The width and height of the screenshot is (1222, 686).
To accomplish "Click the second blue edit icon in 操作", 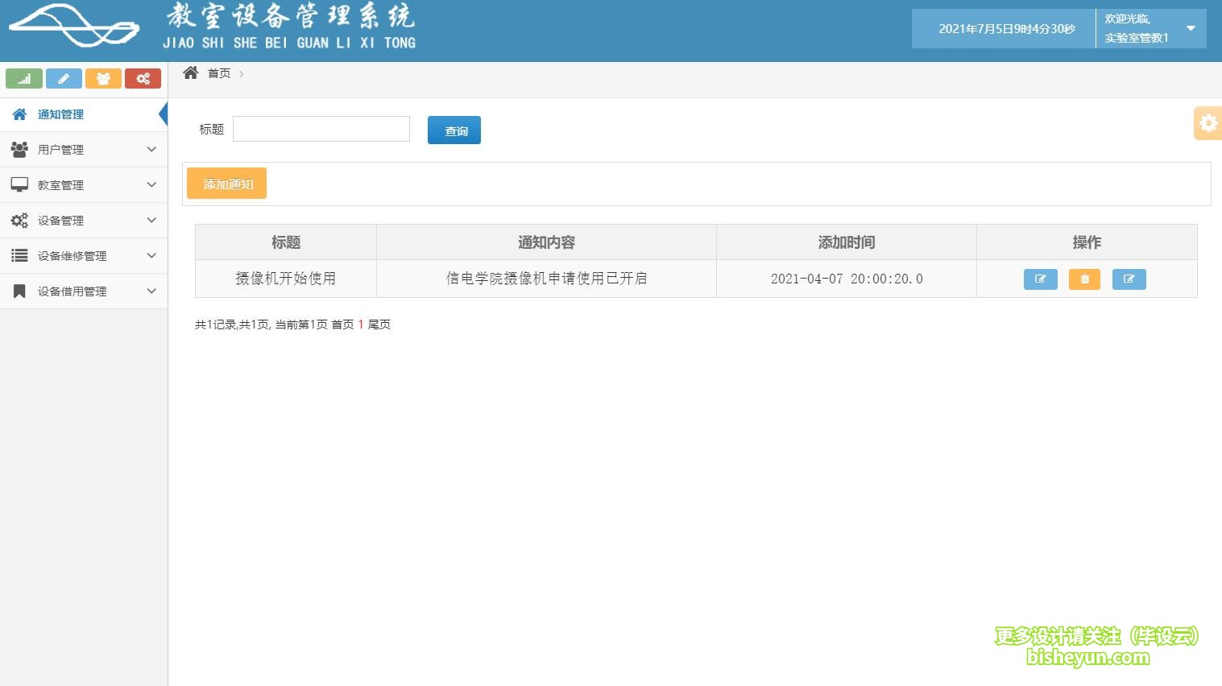I will (1129, 279).
